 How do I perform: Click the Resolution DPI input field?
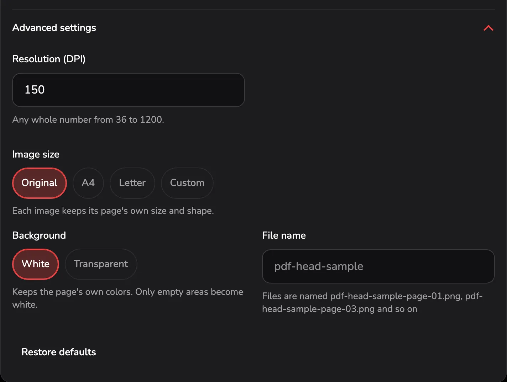pyautogui.click(x=129, y=90)
